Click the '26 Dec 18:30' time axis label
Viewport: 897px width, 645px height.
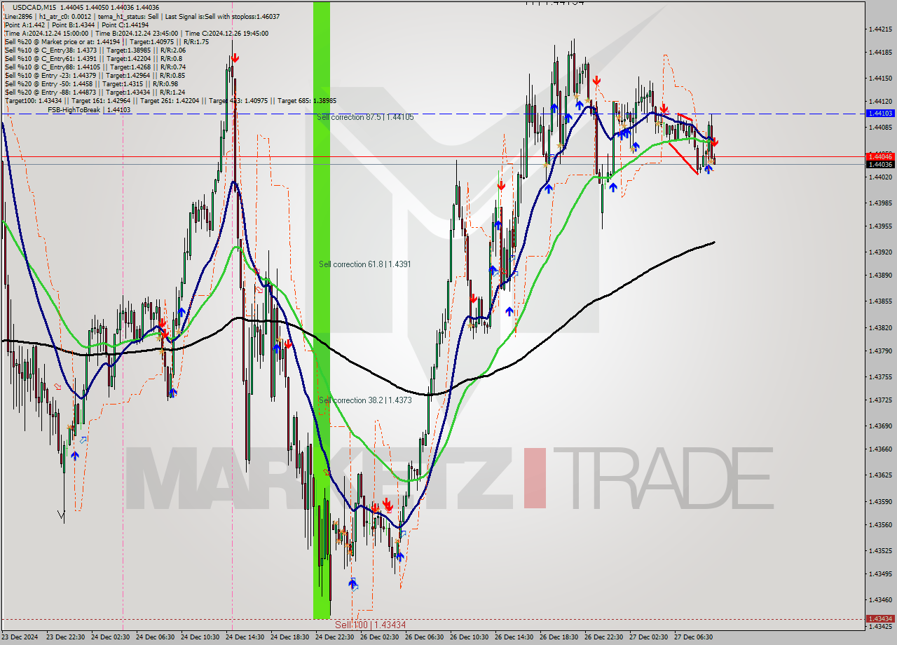tap(559, 637)
